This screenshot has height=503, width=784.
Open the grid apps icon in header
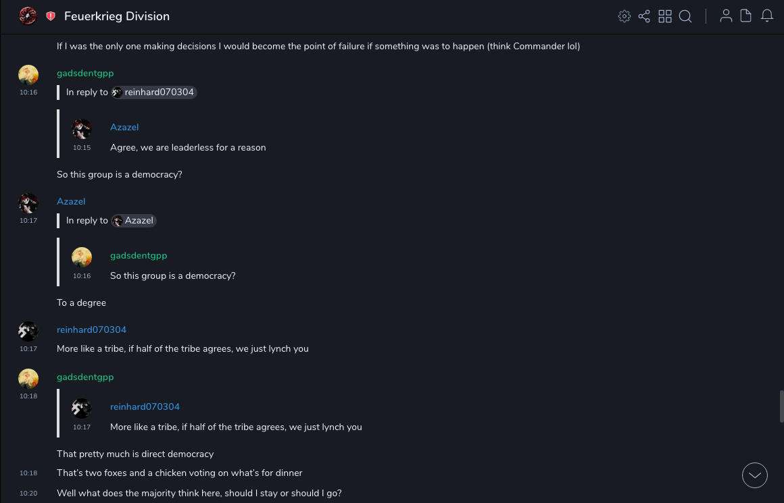(665, 16)
